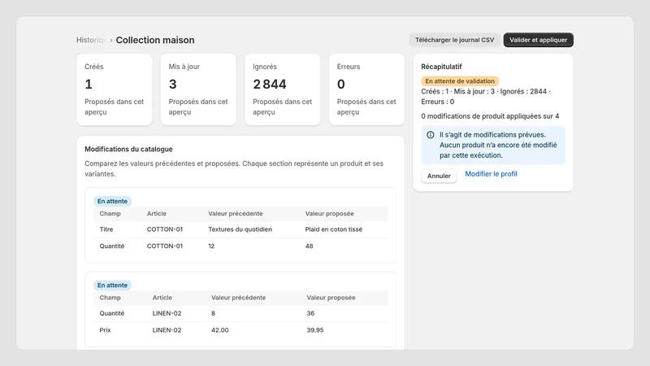Click '0 modifications de produit appliquées sur 4'
650x366 pixels.
[x=490, y=116]
